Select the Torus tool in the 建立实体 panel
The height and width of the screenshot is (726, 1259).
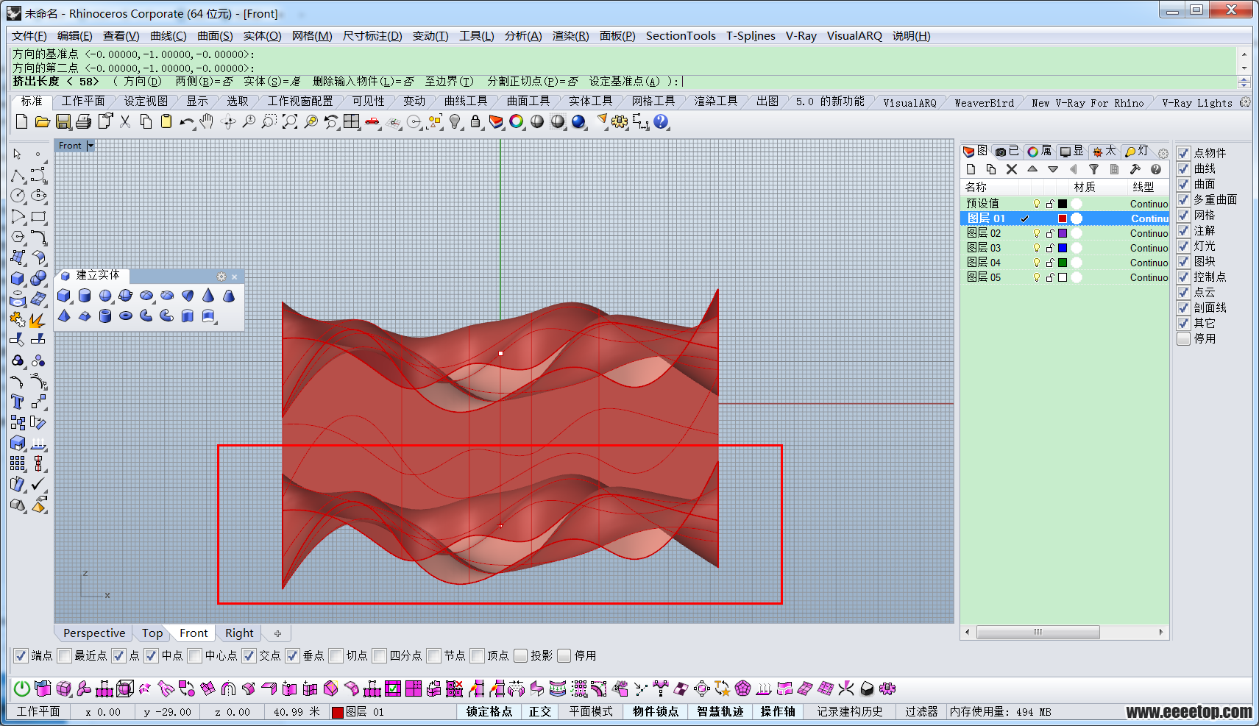click(126, 316)
